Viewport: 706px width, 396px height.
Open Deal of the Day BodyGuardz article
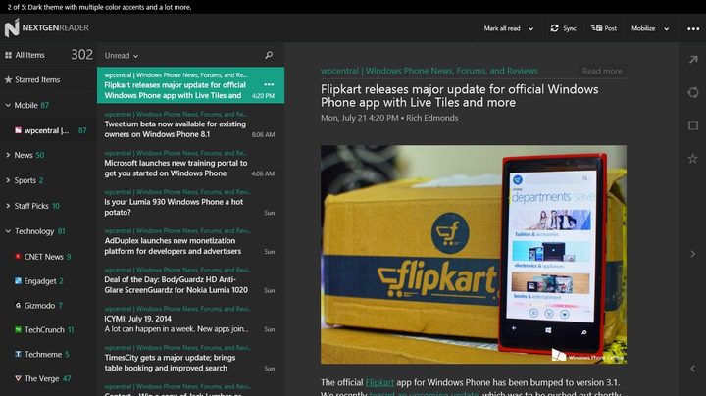190,280
